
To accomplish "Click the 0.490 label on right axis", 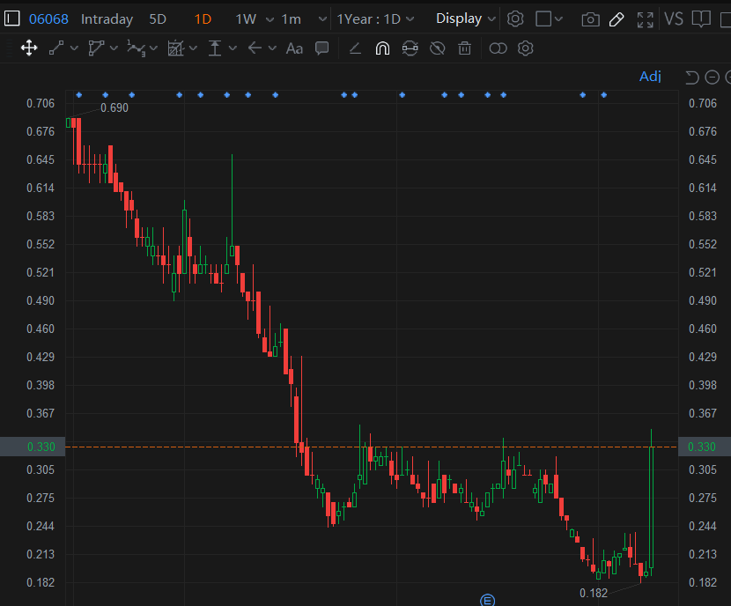I will click(x=703, y=300).
